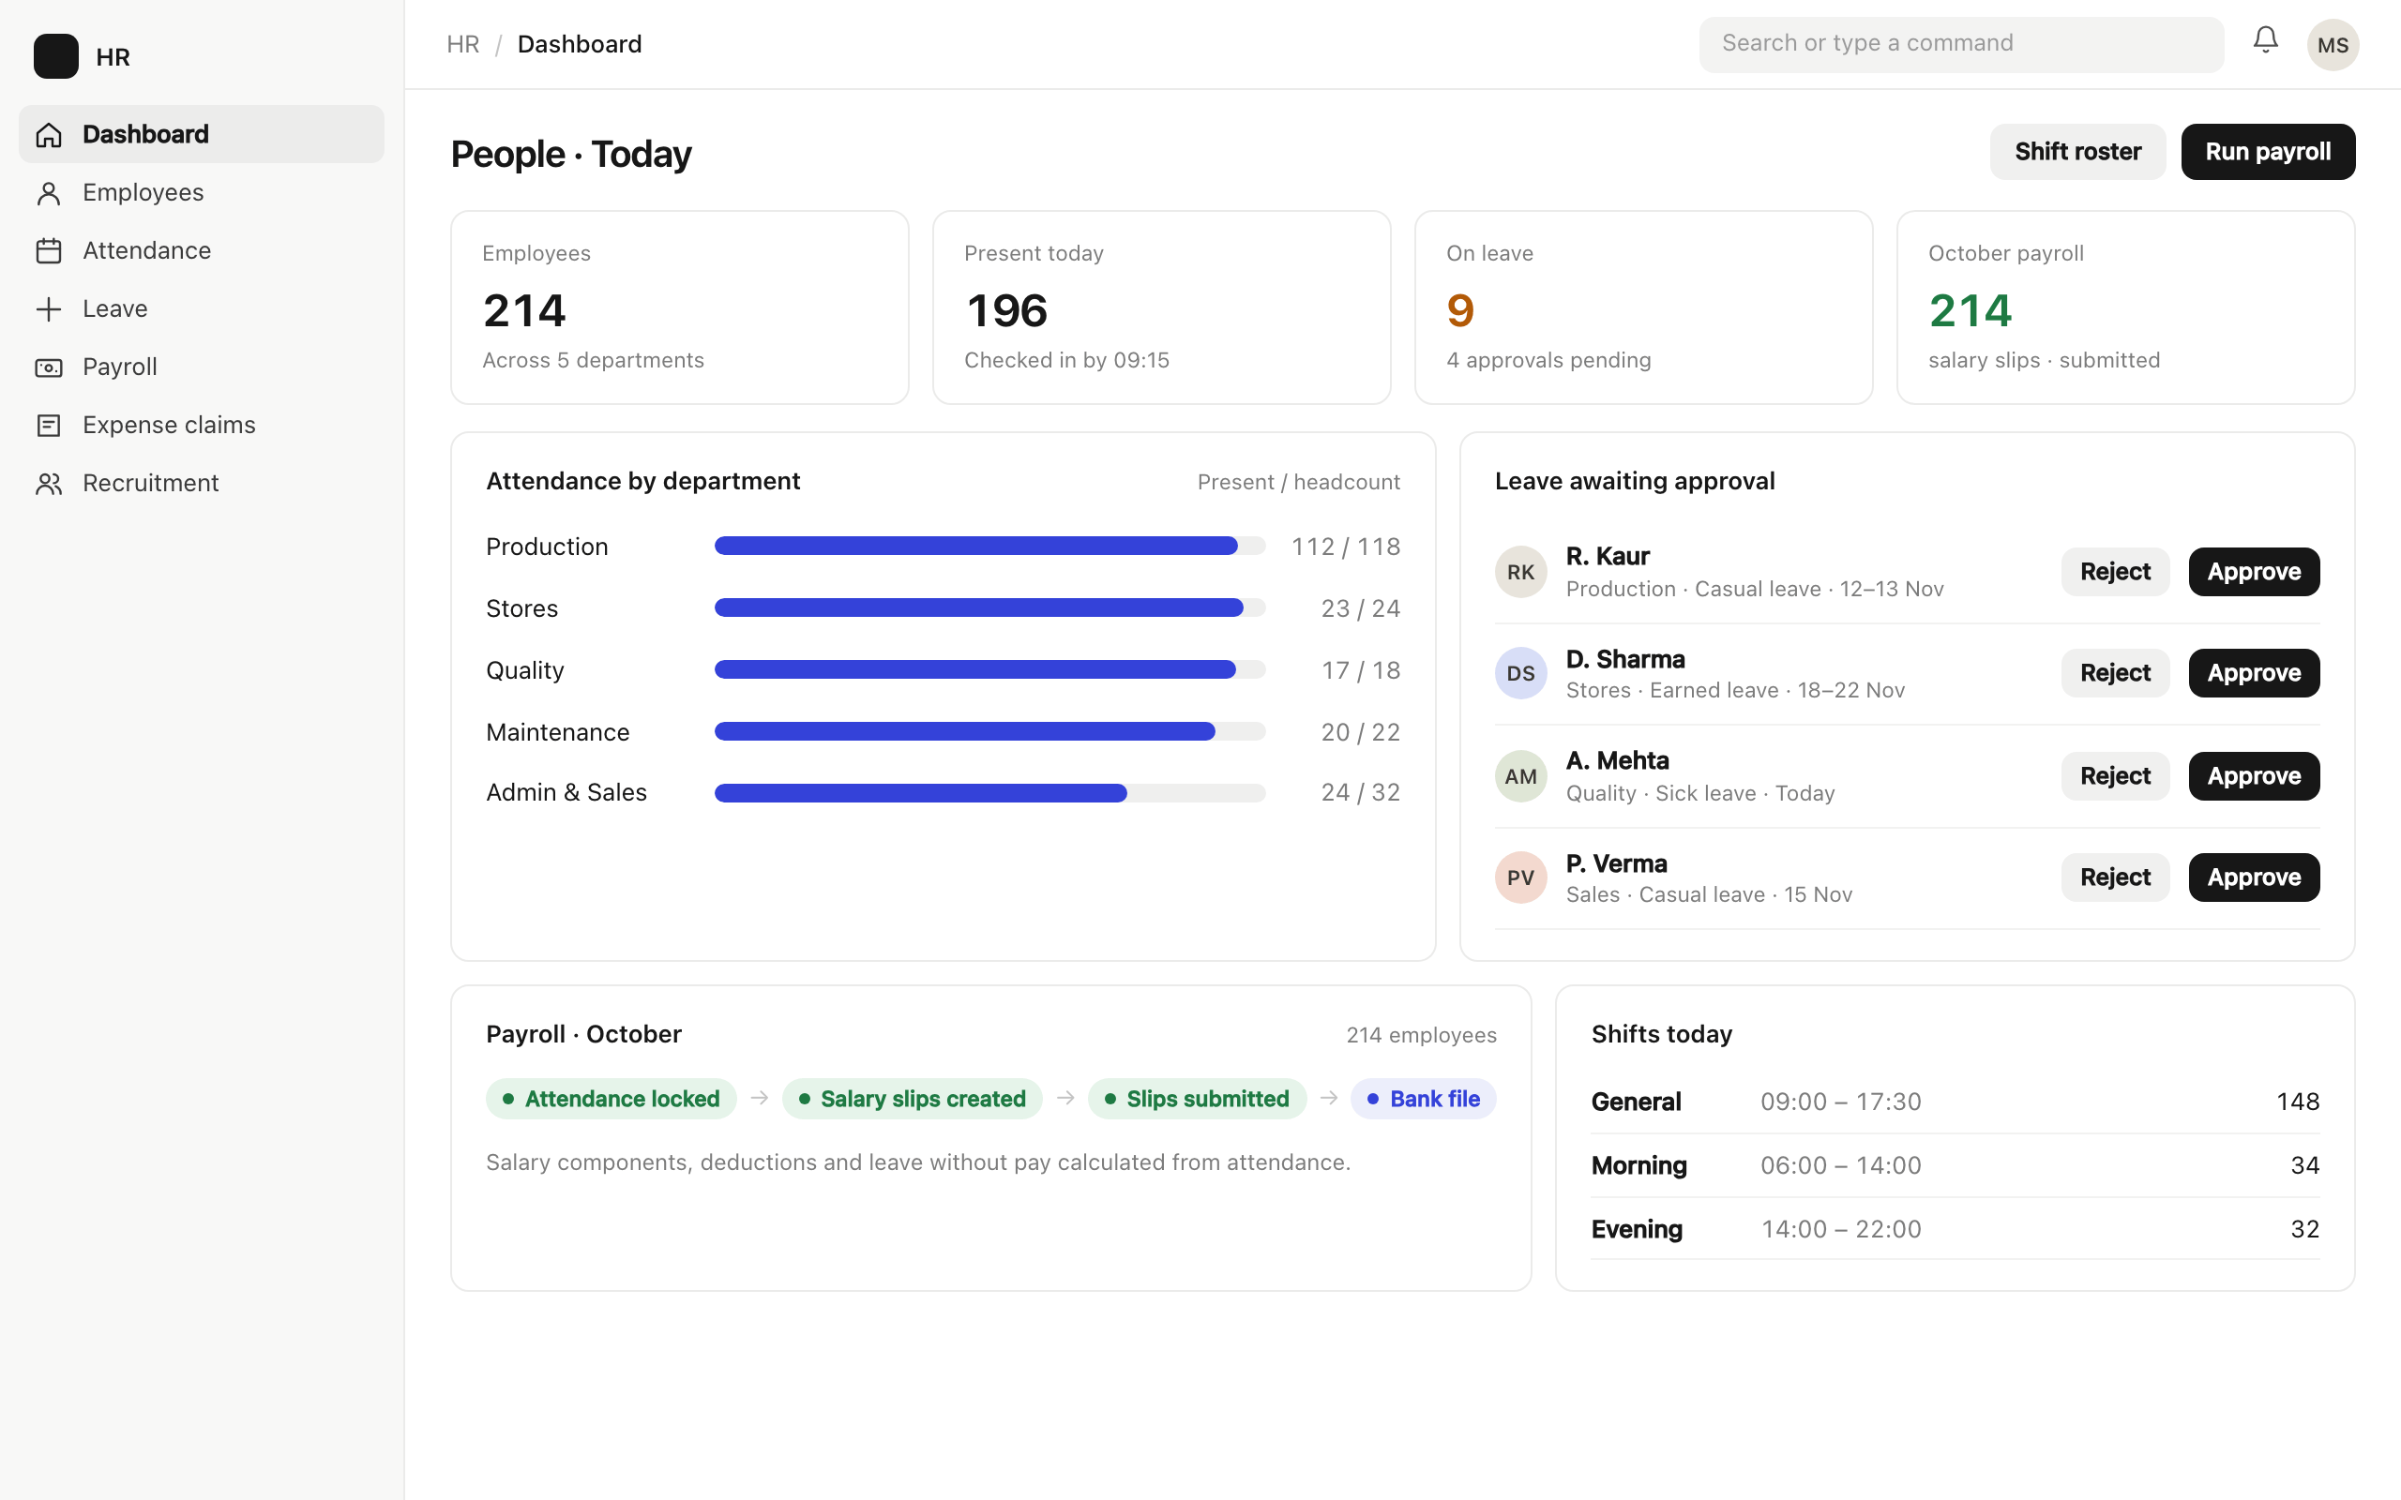Click the Run payroll button
The width and height of the screenshot is (2401, 1500).
coord(2268,152)
